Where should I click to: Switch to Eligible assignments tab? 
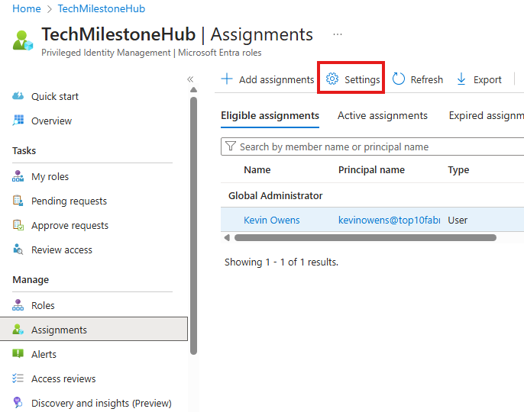(x=270, y=115)
